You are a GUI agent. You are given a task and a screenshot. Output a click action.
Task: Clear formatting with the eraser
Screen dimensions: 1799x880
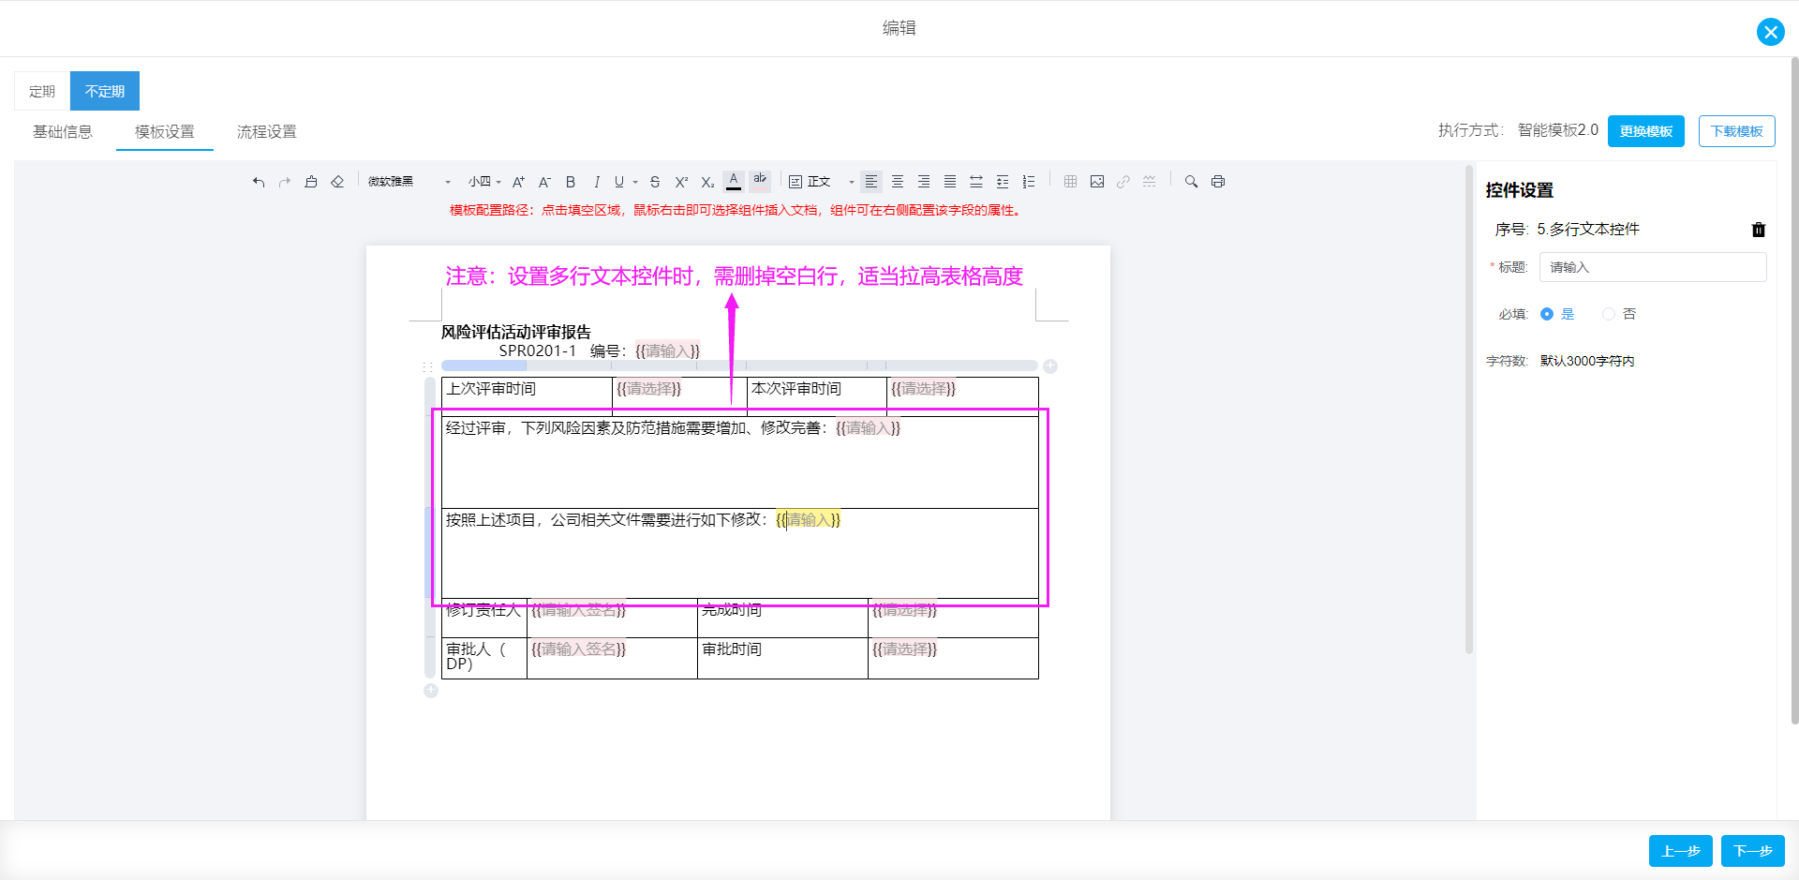(x=337, y=182)
